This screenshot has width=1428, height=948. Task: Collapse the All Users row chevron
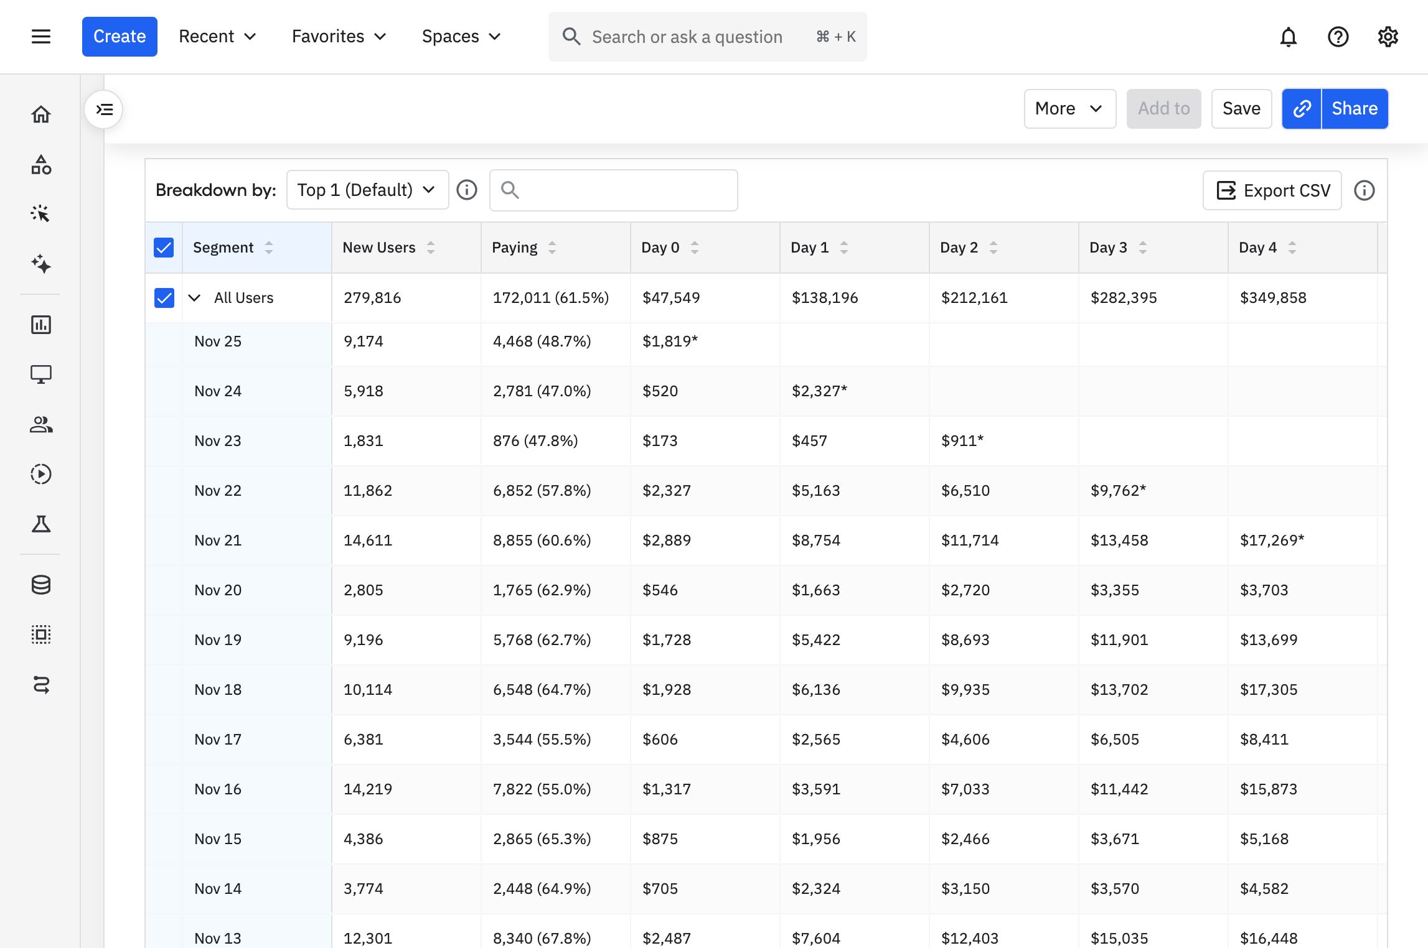coord(194,298)
